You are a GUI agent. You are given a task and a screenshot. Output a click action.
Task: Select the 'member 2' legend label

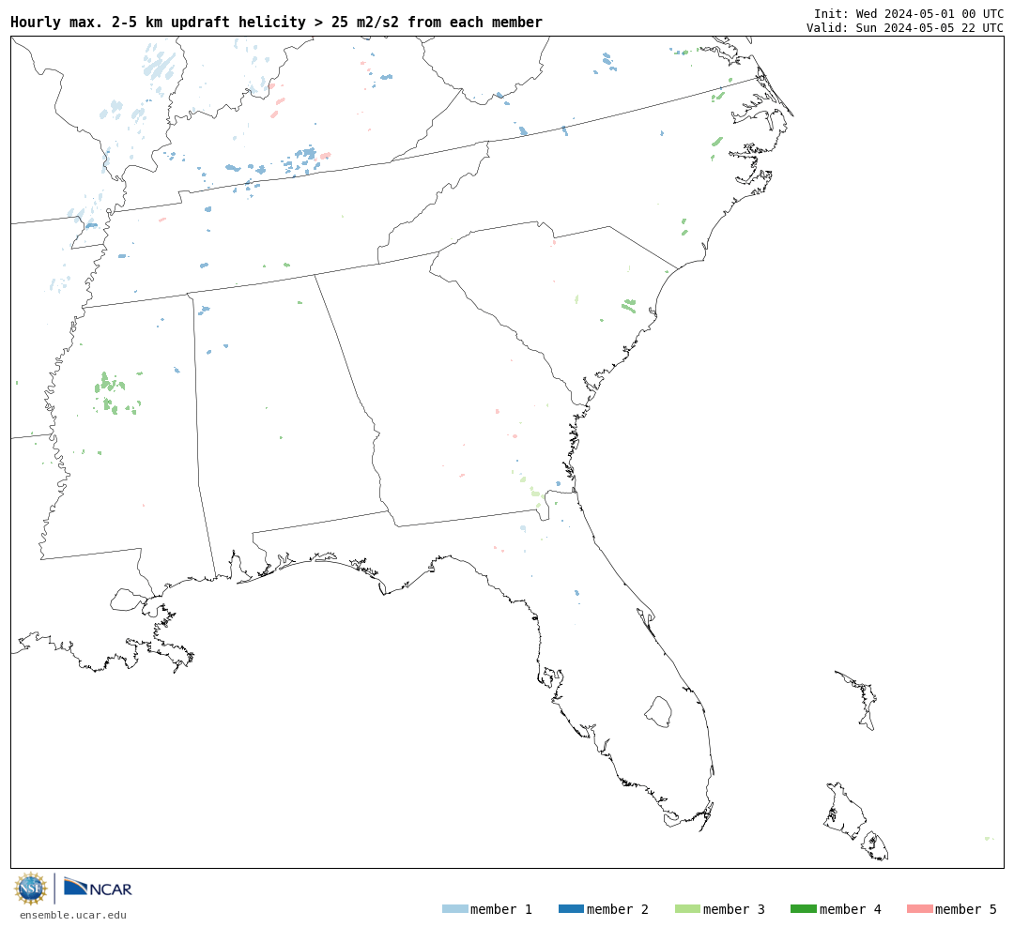pyautogui.click(x=618, y=909)
